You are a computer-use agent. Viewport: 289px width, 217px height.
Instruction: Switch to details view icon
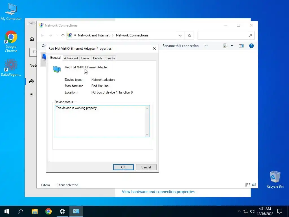pos(248,185)
